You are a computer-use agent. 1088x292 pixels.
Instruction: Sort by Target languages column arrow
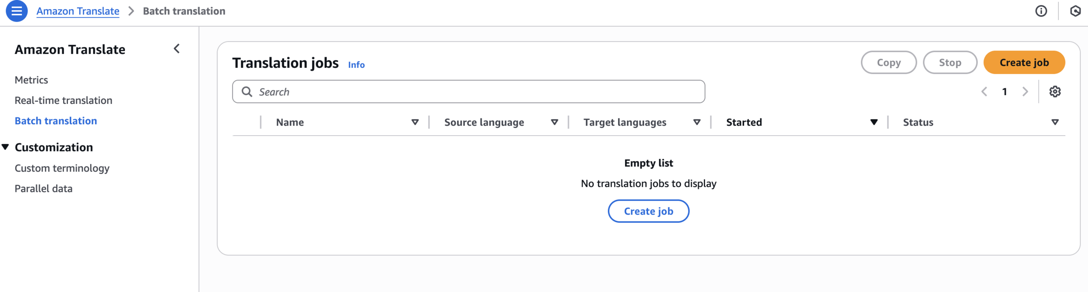click(697, 123)
